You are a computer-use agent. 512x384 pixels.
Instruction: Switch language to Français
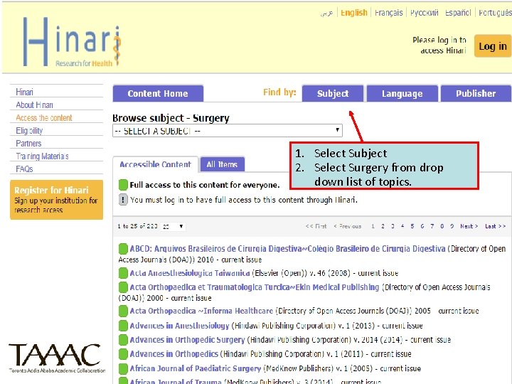[388, 13]
